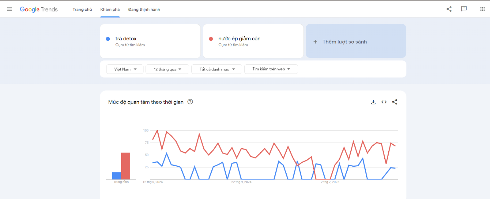Expand the Tất cả danh mục dropdown
The width and height of the screenshot is (490, 199).
(x=217, y=69)
